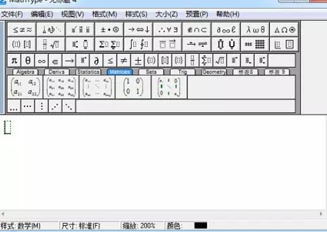Open the 文件(F) menu
The width and height of the screenshot is (327, 232).
point(12,15)
